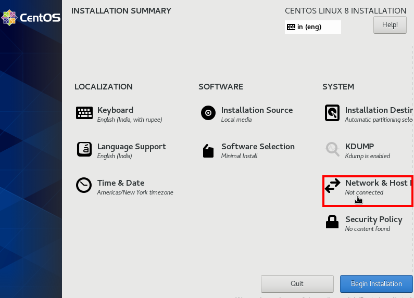The height and width of the screenshot is (298, 414).
Task: Click 'No content found' text
Action: coord(368,229)
